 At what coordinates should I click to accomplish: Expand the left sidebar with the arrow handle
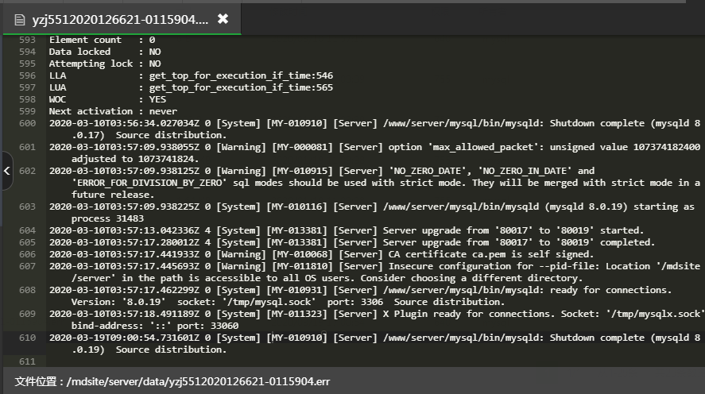(6, 171)
